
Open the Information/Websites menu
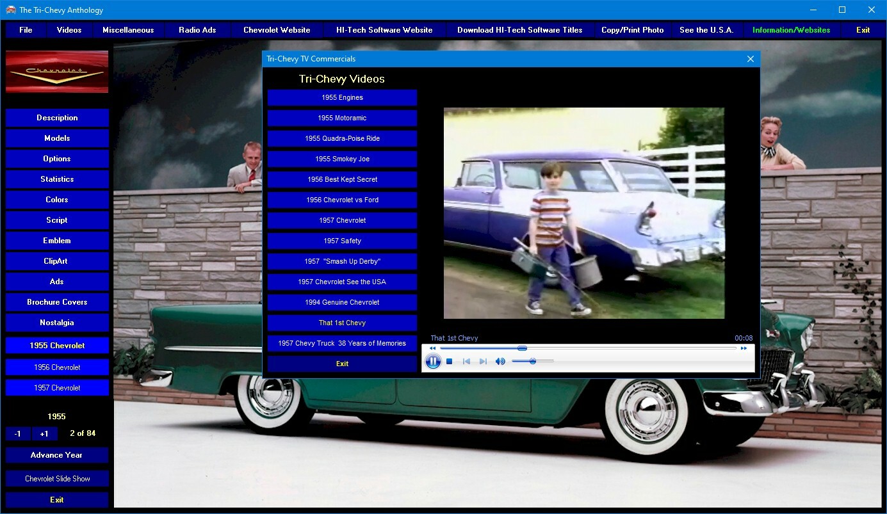point(792,30)
